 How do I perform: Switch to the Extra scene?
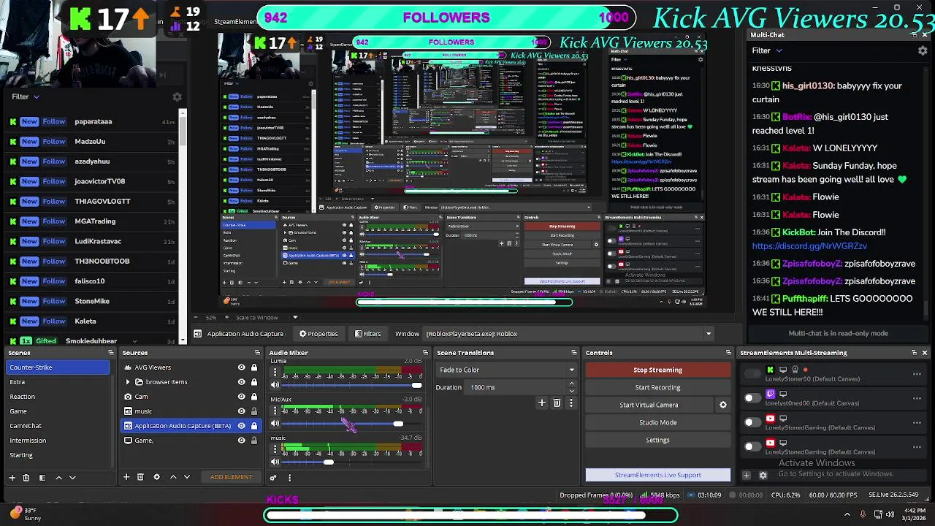click(x=58, y=382)
